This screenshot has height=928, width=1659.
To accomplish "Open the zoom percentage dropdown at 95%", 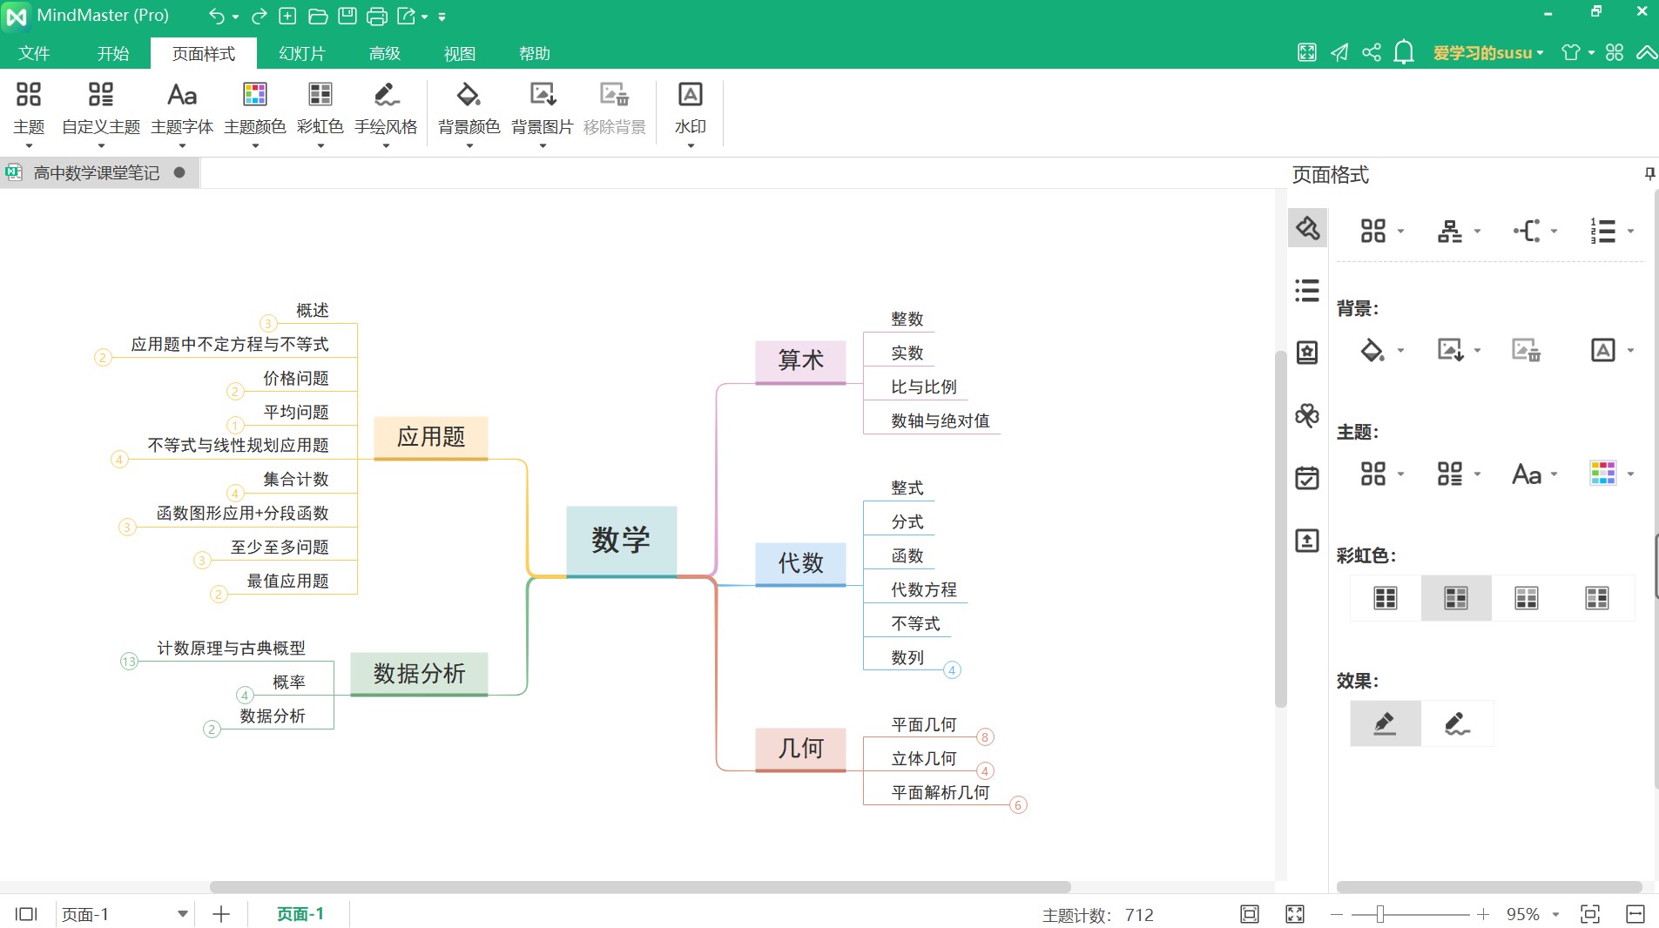I will pyautogui.click(x=1555, y=914).
